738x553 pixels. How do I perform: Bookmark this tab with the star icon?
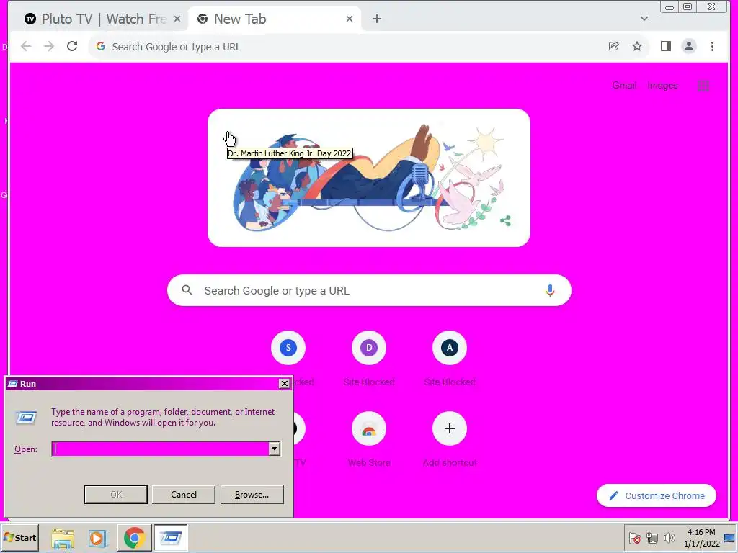point(637,46)
